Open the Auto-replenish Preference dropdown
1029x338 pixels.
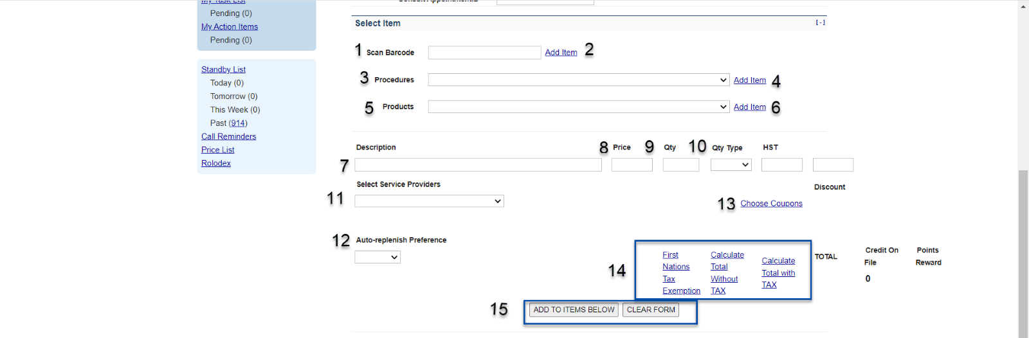click(x=378, y=257)
